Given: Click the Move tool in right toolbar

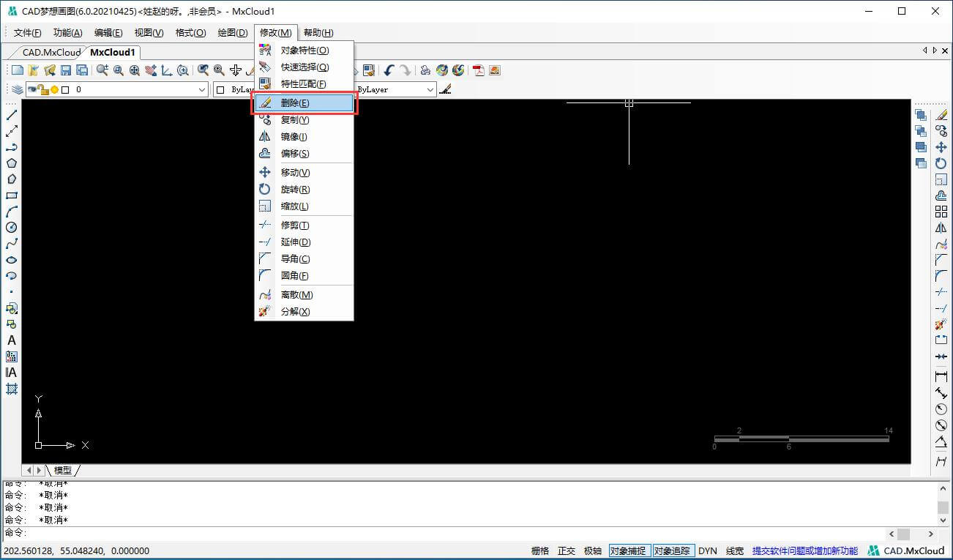Looking at the screenshot, I should [941, 147].
